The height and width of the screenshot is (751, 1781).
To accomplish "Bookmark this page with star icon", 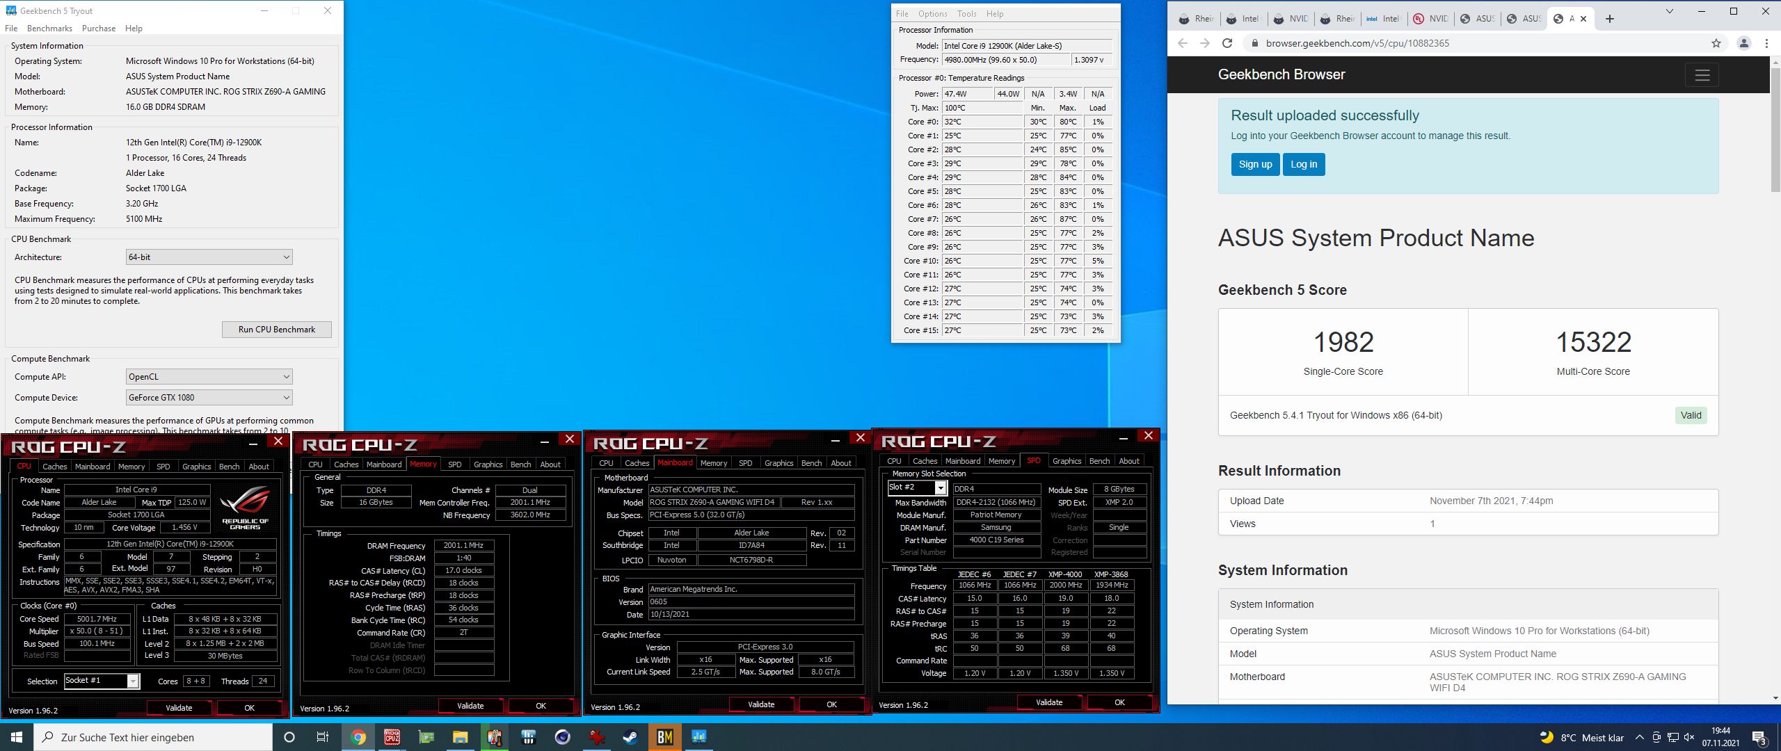I will (1716, 43).
